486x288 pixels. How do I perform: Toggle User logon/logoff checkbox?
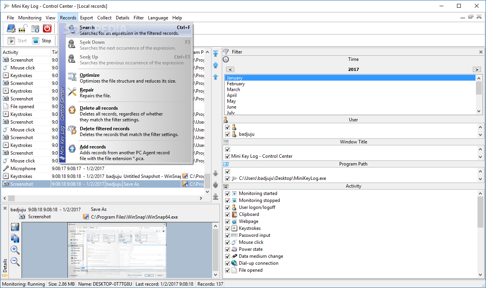[228, 207]
